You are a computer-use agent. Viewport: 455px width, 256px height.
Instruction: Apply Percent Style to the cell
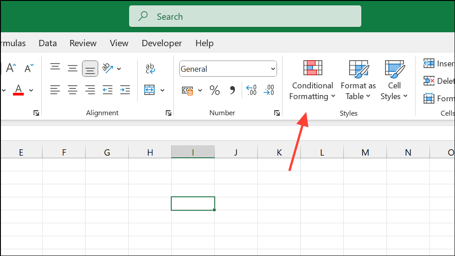215,91
